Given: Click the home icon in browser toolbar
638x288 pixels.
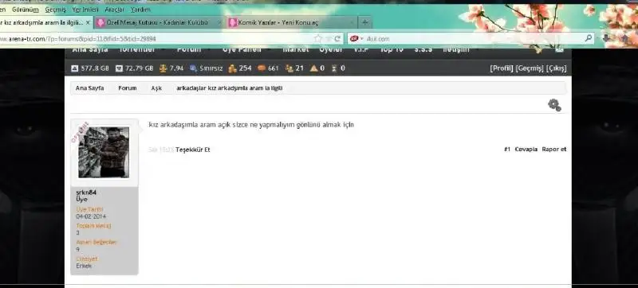Looking at the screenshot, I should tap(625, 38).
